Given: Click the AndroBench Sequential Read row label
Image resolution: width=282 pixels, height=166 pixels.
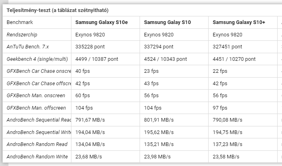Looking at the screenshot, I should click(x=39, y=120).
